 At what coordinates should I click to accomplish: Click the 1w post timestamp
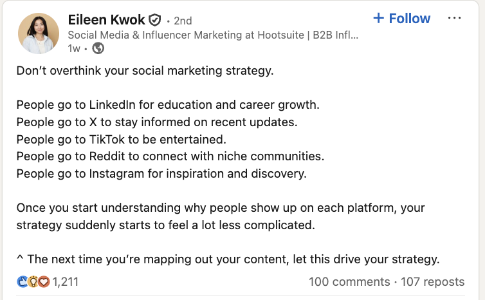click(x=73, y=48)
